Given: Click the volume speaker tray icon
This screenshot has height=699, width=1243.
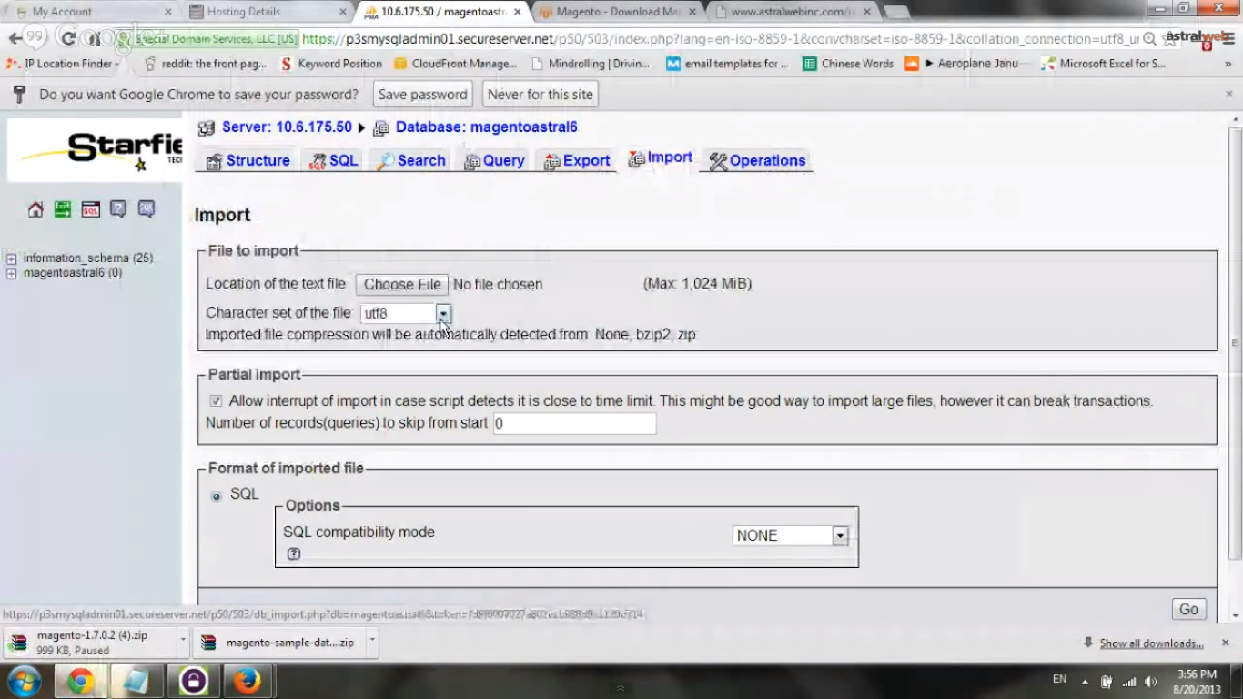Looking at the screenshot, I should (x=1151, y=682).
